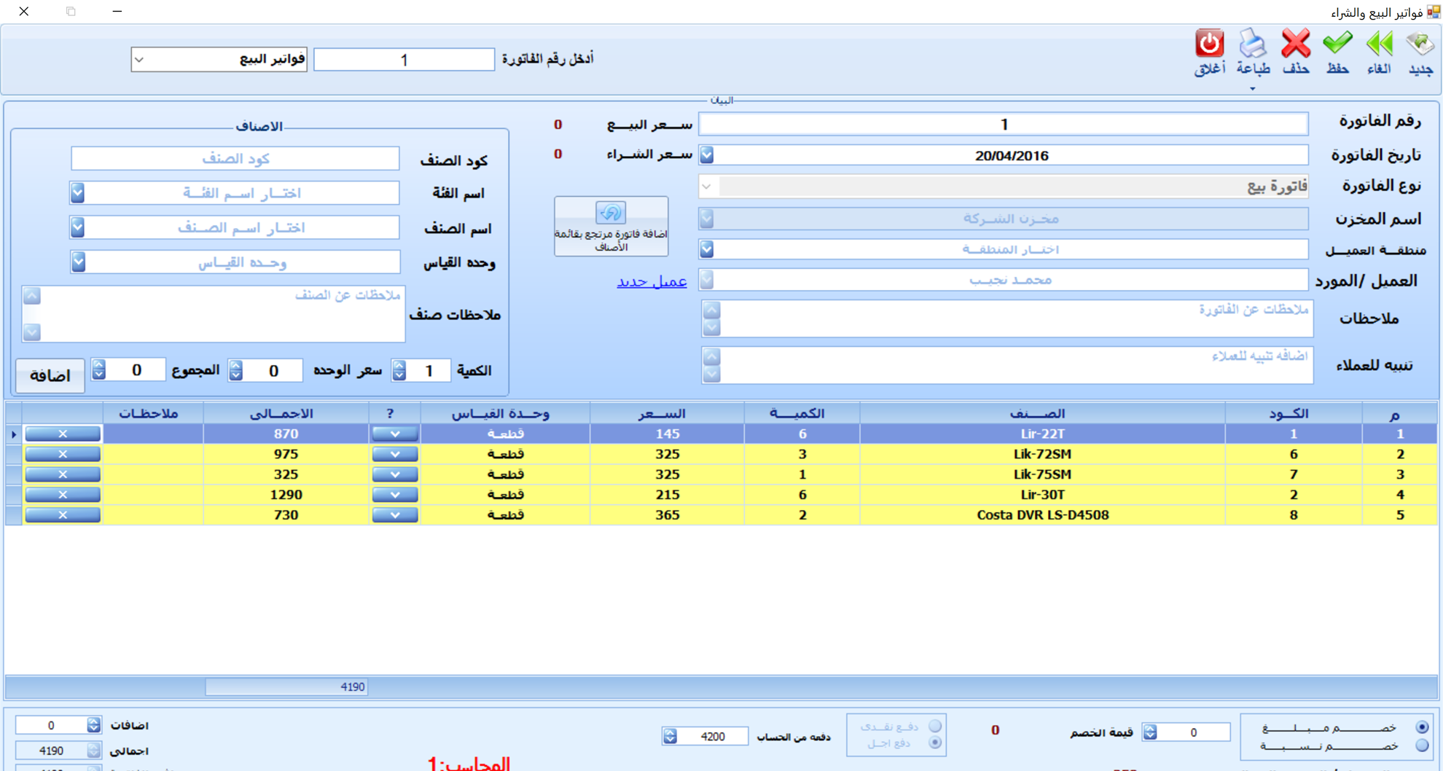Select the Lik-72SM item cell

pyautogui.click(x=1042, y=454)
